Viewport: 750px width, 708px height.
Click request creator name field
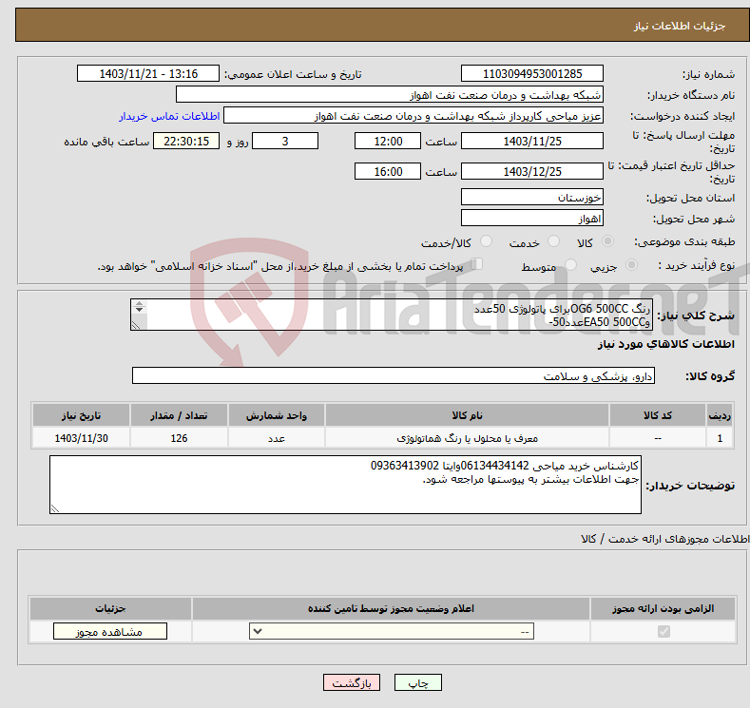[x=413, y=116]
